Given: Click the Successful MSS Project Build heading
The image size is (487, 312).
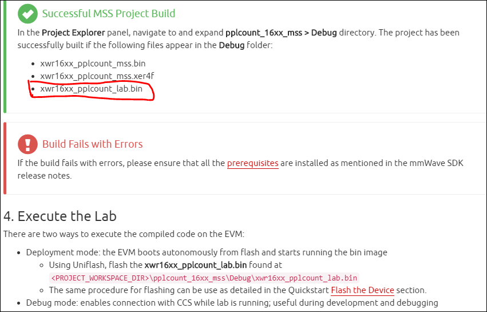Looking at the screenshot, I should [x=109, y=14].
